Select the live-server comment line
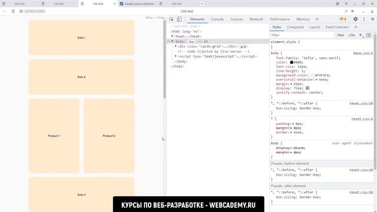The width and height of the screenshot is (377, 212). pyautogui.click(x=213, y=51)
